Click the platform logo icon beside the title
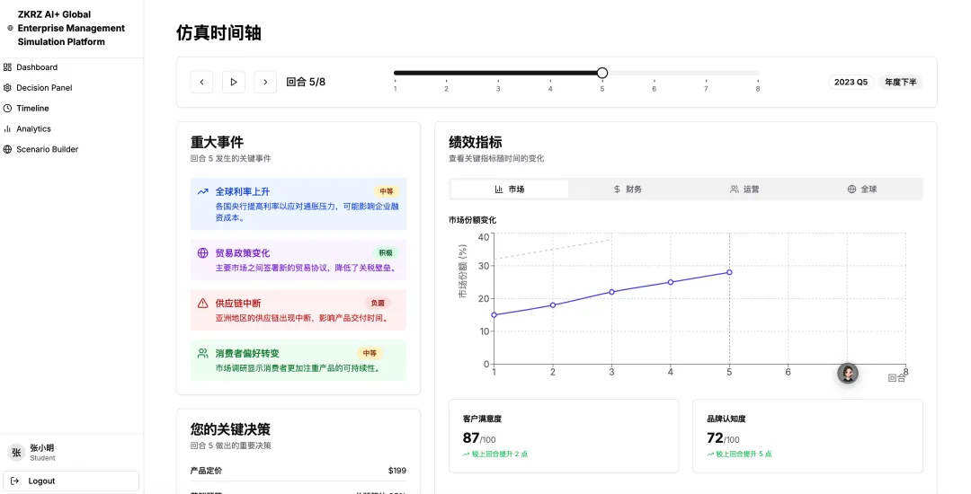The image size is (971, 494). 10,28
